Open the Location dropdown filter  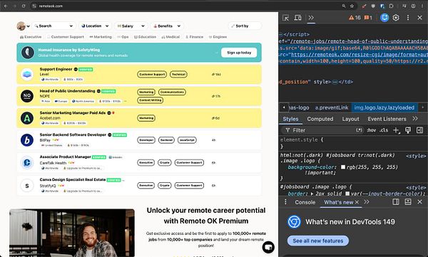click(x=95, y=26)
